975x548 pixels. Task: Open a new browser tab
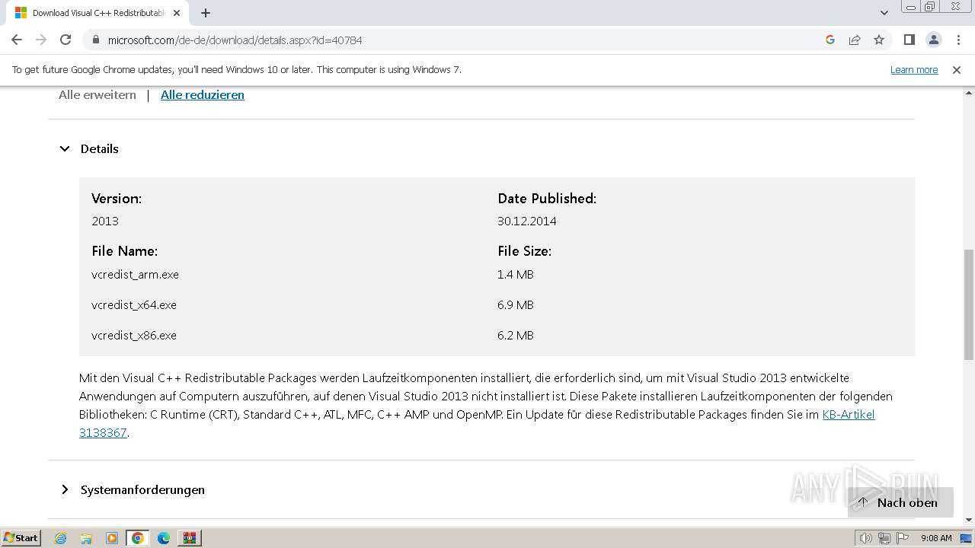206,13
